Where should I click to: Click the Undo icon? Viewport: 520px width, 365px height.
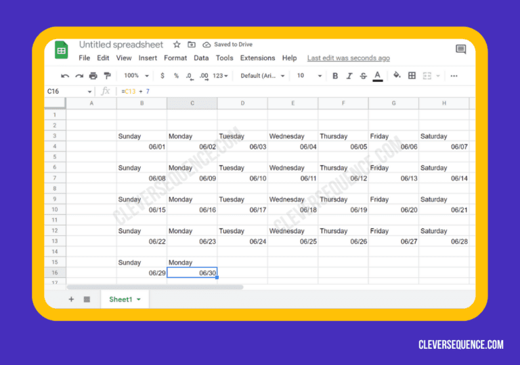(65, 76)
